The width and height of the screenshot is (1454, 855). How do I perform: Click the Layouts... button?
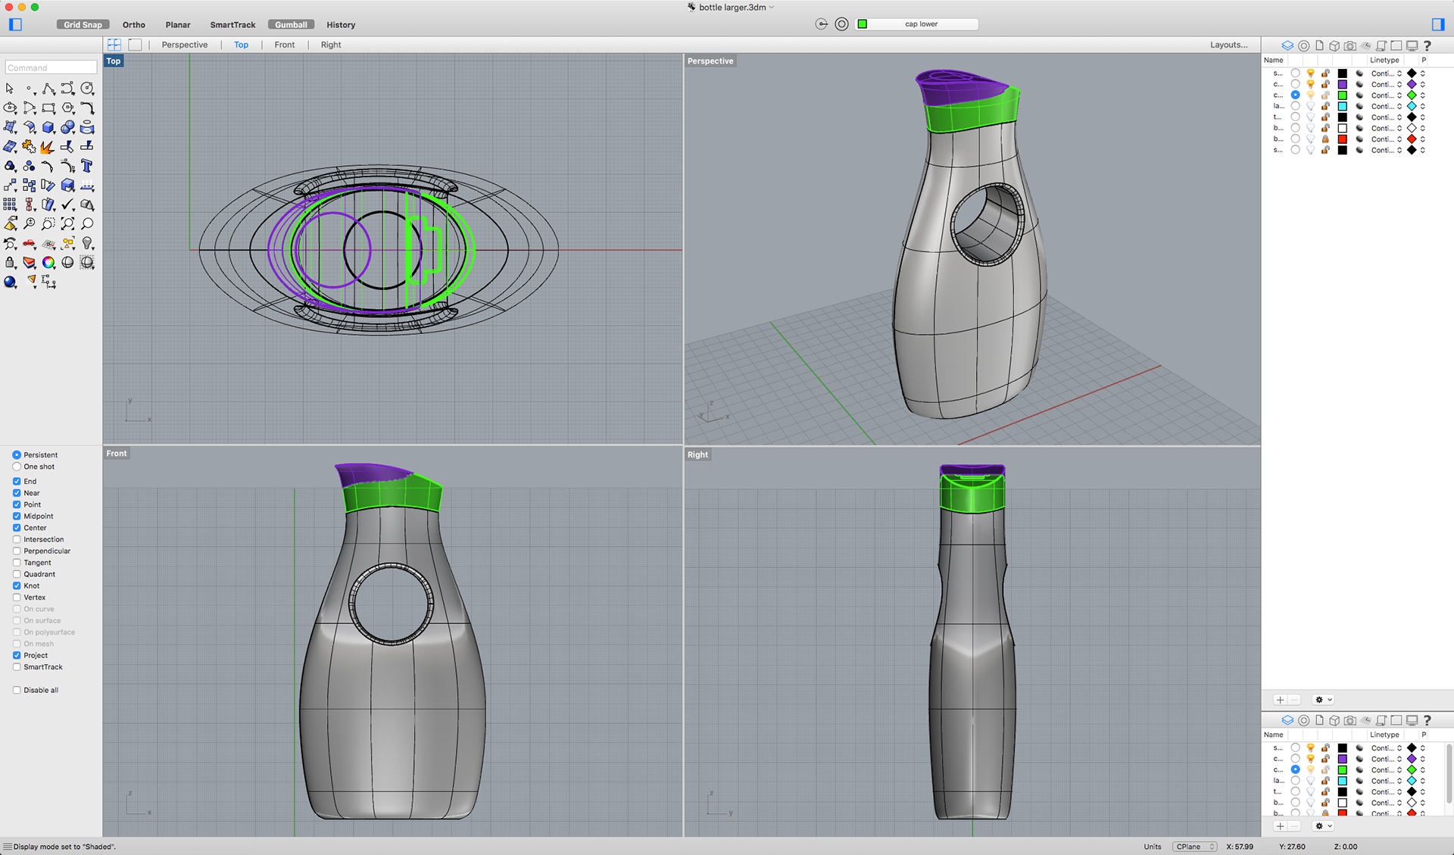(x=1228, y=45)
